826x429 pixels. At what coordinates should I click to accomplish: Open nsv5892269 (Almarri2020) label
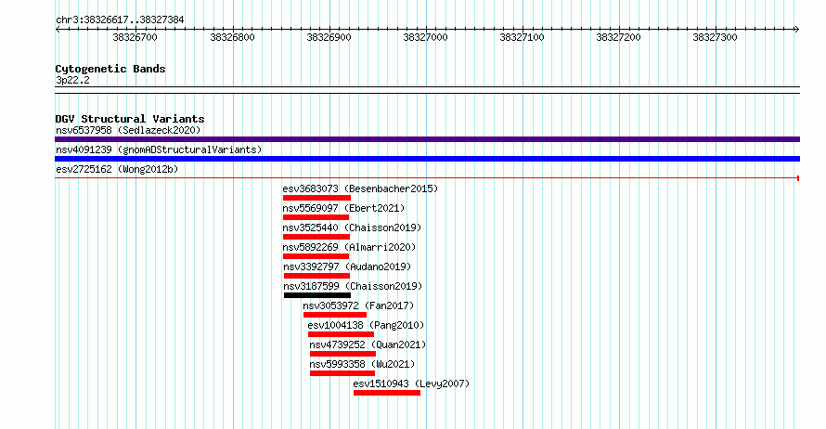[349, 247]
